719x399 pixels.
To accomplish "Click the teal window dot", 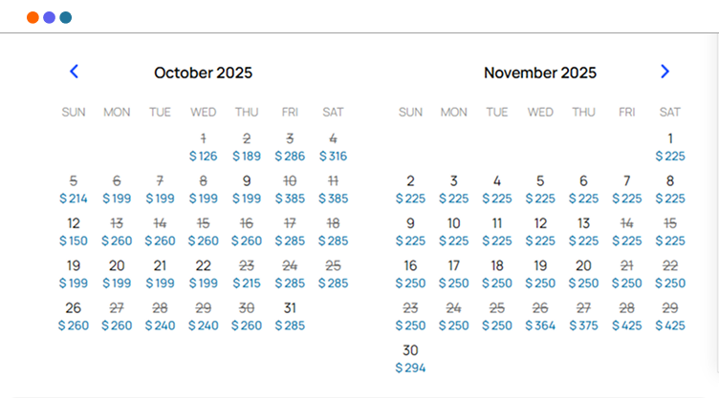I will coord(65,17).
